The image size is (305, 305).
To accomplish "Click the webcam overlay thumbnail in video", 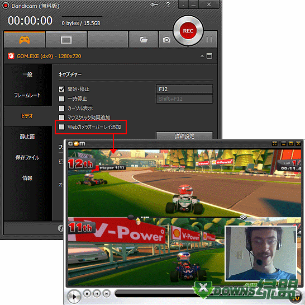I will coord(261,254).
